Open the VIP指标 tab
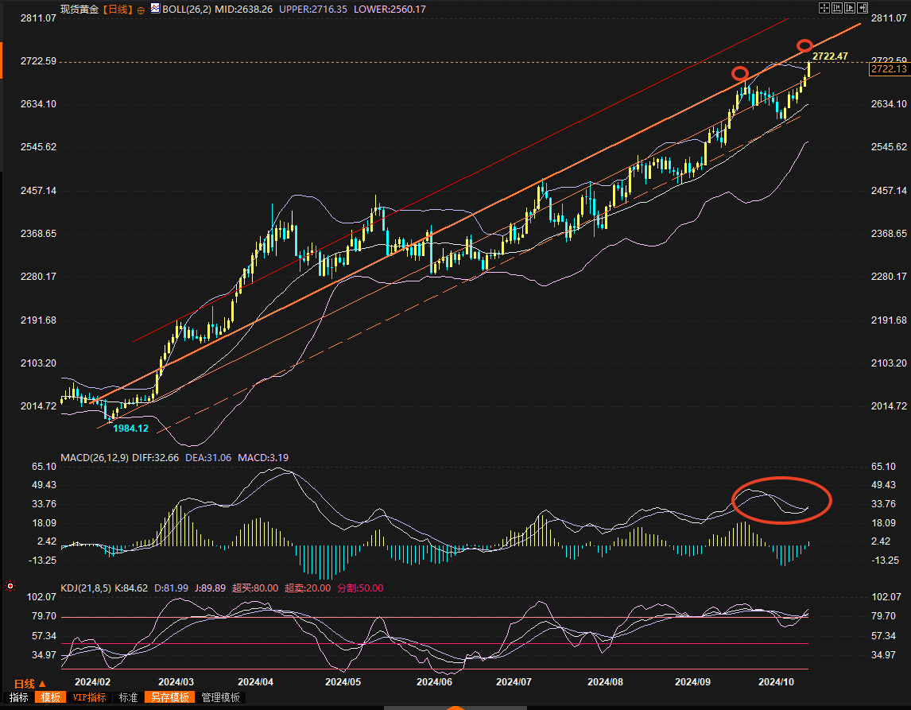The width and height of the screenshot is (911, 710). pyautogui.click(x=89, y=697)
